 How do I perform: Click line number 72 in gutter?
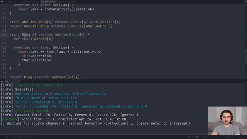[4, 77]
